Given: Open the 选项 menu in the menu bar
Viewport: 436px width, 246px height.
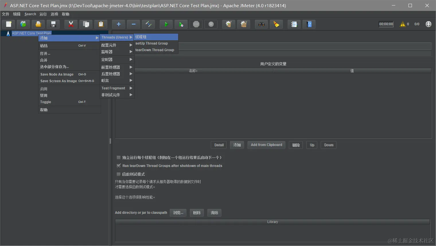Looking at the screenshot, I should point(54,14).
